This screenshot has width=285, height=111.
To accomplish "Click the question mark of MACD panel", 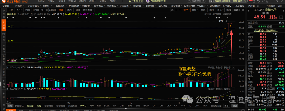I will point(8,89).
